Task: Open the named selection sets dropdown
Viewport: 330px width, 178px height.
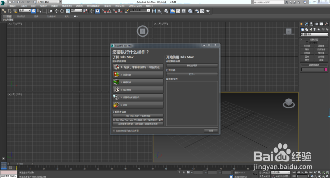Action: click(140, 10)
